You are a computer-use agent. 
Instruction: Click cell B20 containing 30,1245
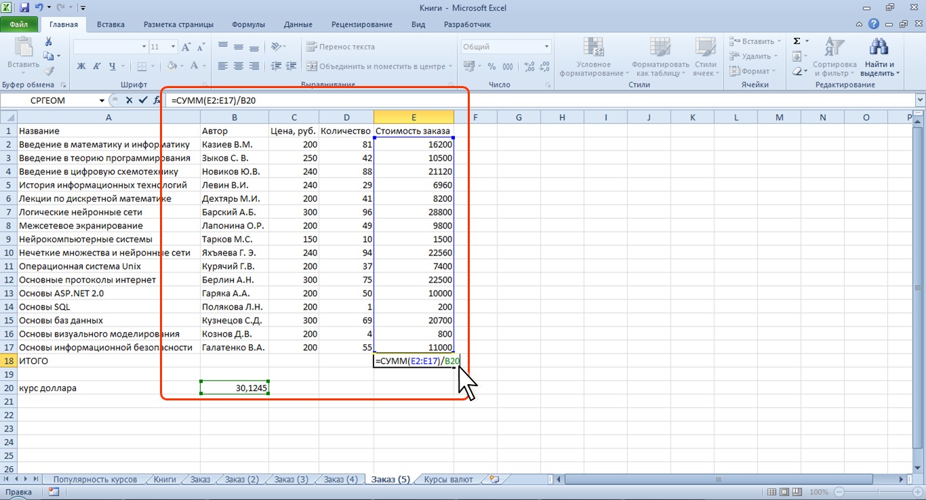pyautogui.click(x=235, y=388)
